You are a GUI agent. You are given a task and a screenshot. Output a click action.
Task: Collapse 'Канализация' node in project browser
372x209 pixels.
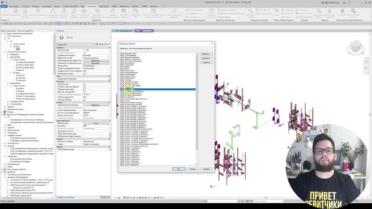[x=8, y=83]
